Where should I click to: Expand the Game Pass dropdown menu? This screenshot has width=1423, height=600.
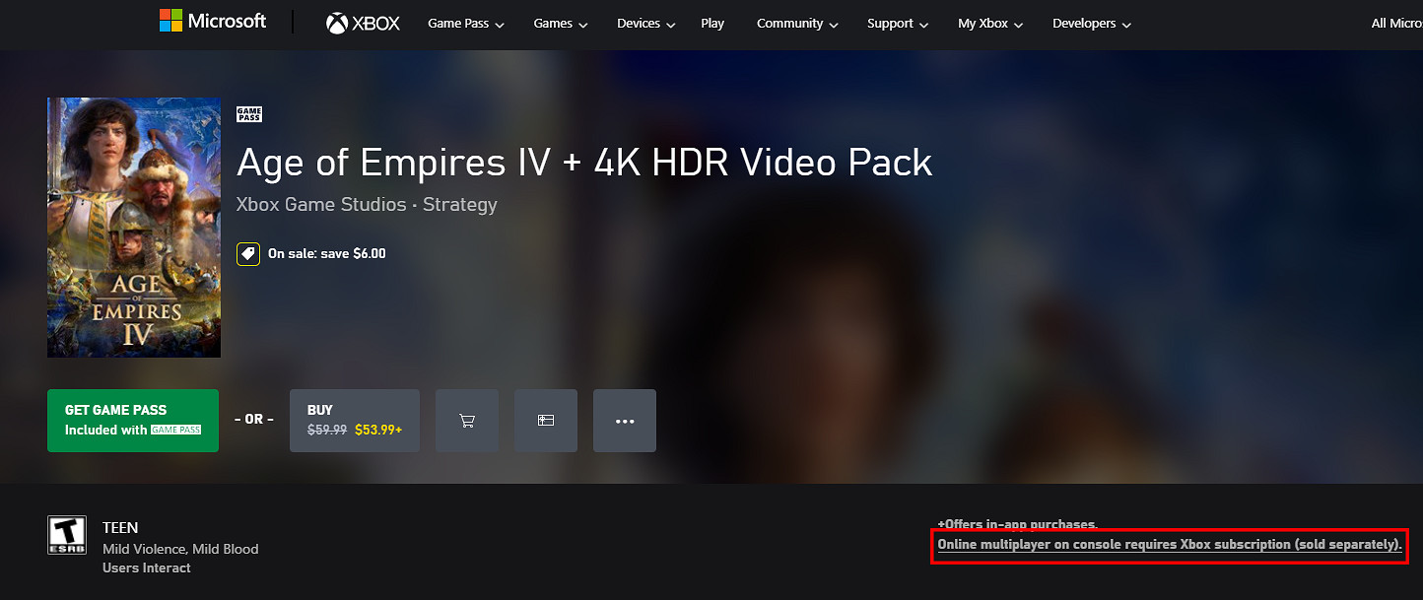[x=466, y=24]
